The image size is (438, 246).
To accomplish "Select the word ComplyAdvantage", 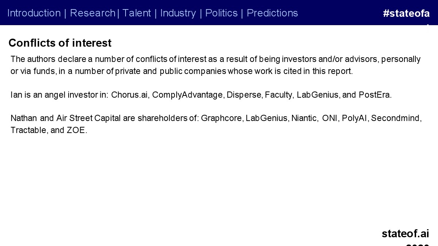I will 187,95.
